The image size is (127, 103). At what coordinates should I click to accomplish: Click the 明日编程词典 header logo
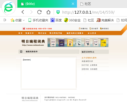point(33,42)
